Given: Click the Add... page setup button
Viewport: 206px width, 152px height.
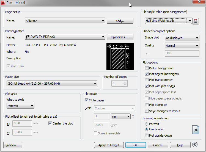Looking at the screenshot, I should (120, 21).
